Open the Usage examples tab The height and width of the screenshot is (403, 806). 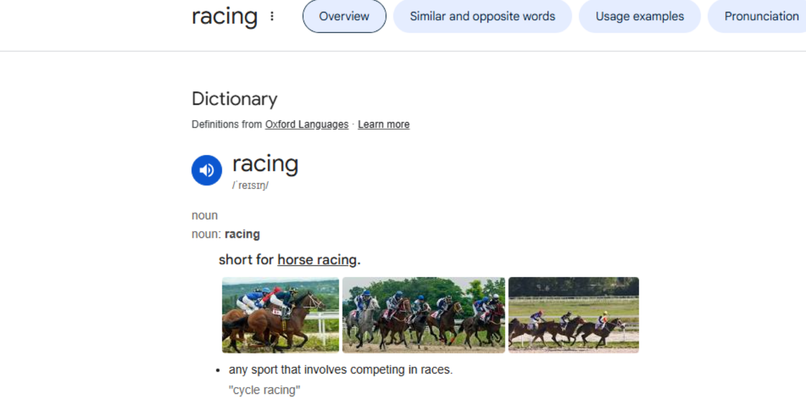[640, 16]
